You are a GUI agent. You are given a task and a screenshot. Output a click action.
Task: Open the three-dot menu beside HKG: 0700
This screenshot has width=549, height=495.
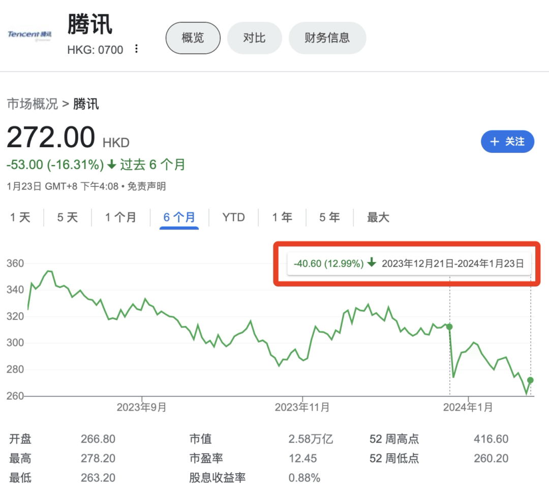(x=137, y=49)
